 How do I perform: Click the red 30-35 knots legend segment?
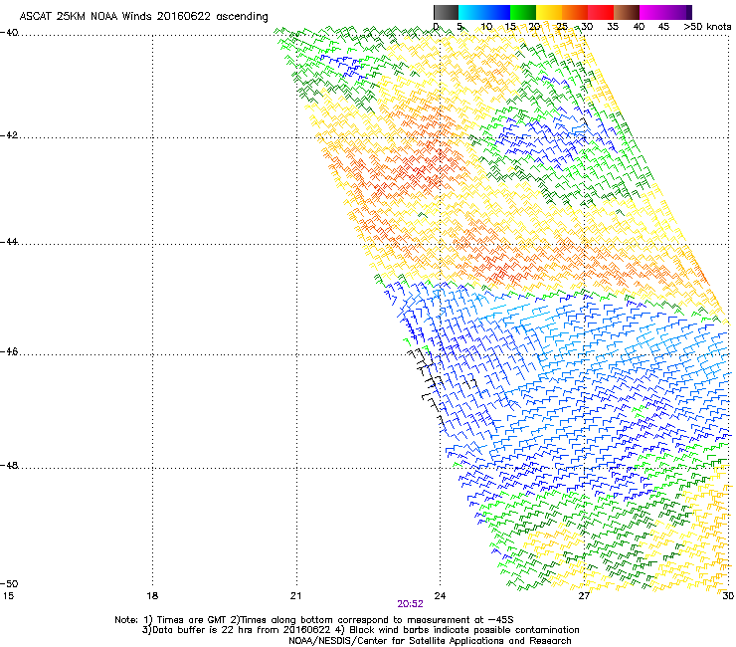coord(601,12)
